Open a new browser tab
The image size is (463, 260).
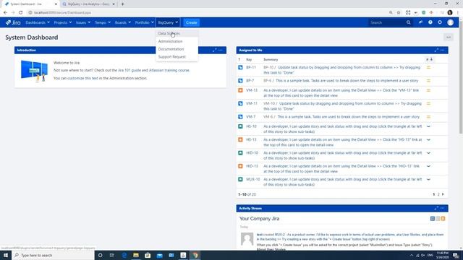coord(122,4)
